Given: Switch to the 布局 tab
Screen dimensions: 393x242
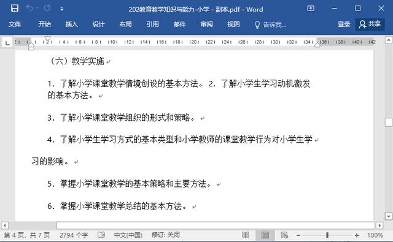Looking at the screenshot, I should pyautogui.click(x=125, y=25).
